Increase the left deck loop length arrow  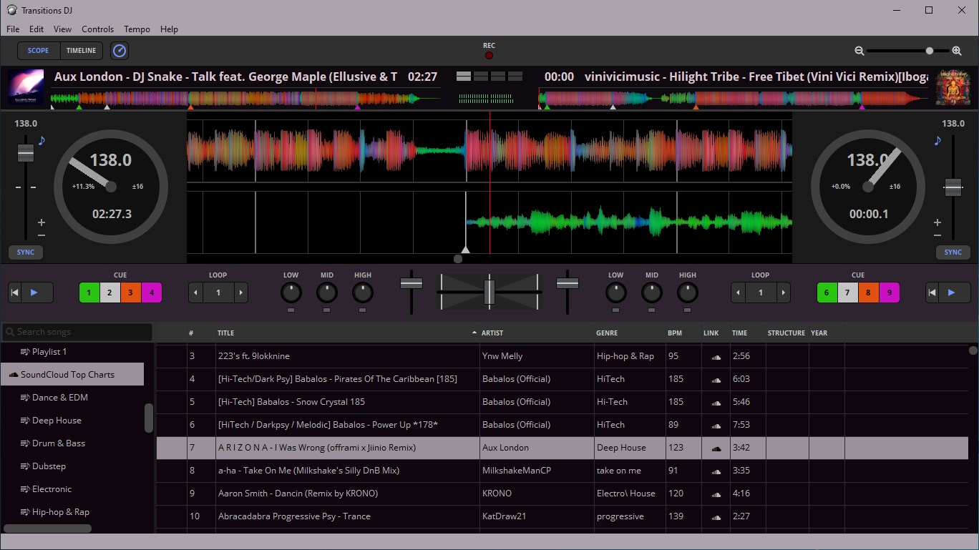click(x=241, y=293)
